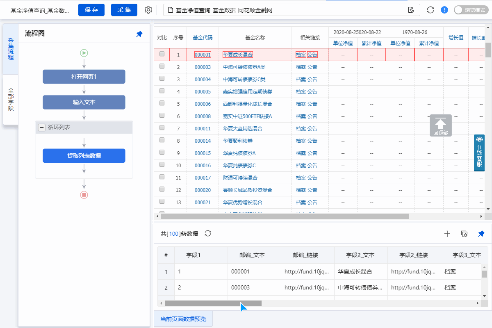Switch to the all fields tab
Image resolution: width=492 pixels, height=328 pixels.
pos(11,100)
